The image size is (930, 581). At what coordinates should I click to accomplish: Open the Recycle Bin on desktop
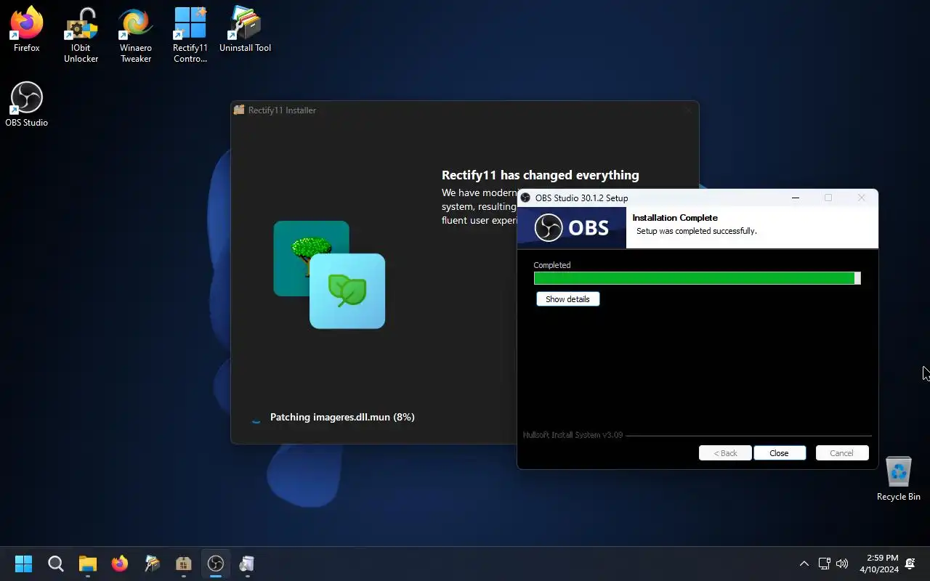899,479
